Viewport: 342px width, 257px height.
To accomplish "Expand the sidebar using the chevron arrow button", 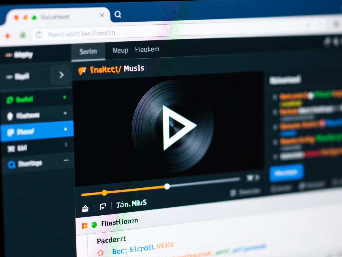I will tap(61, 75).
